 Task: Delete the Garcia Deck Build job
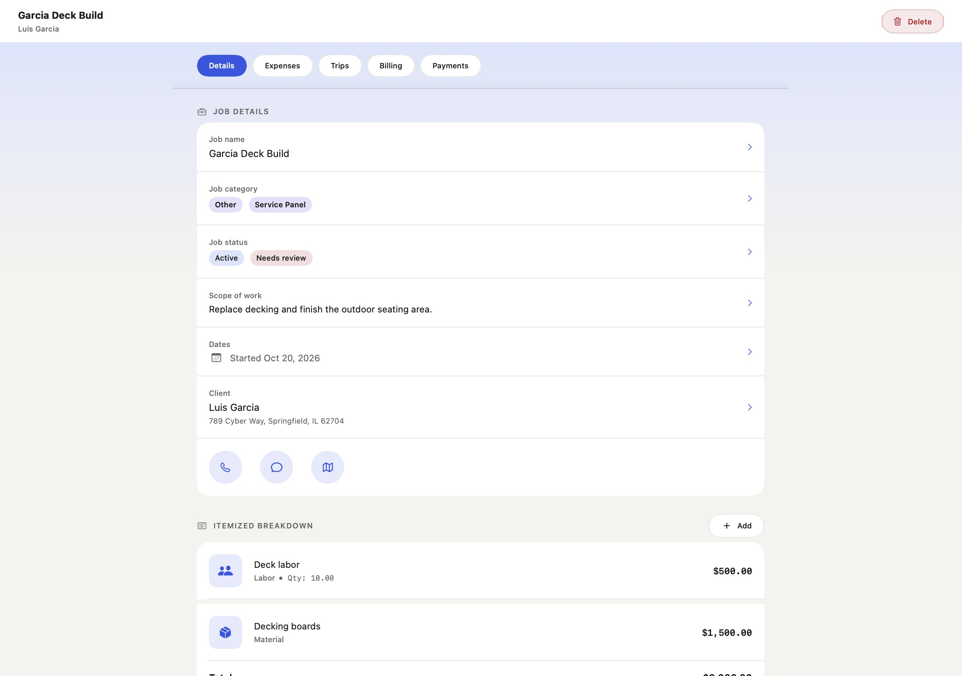(x=912, y=22)
